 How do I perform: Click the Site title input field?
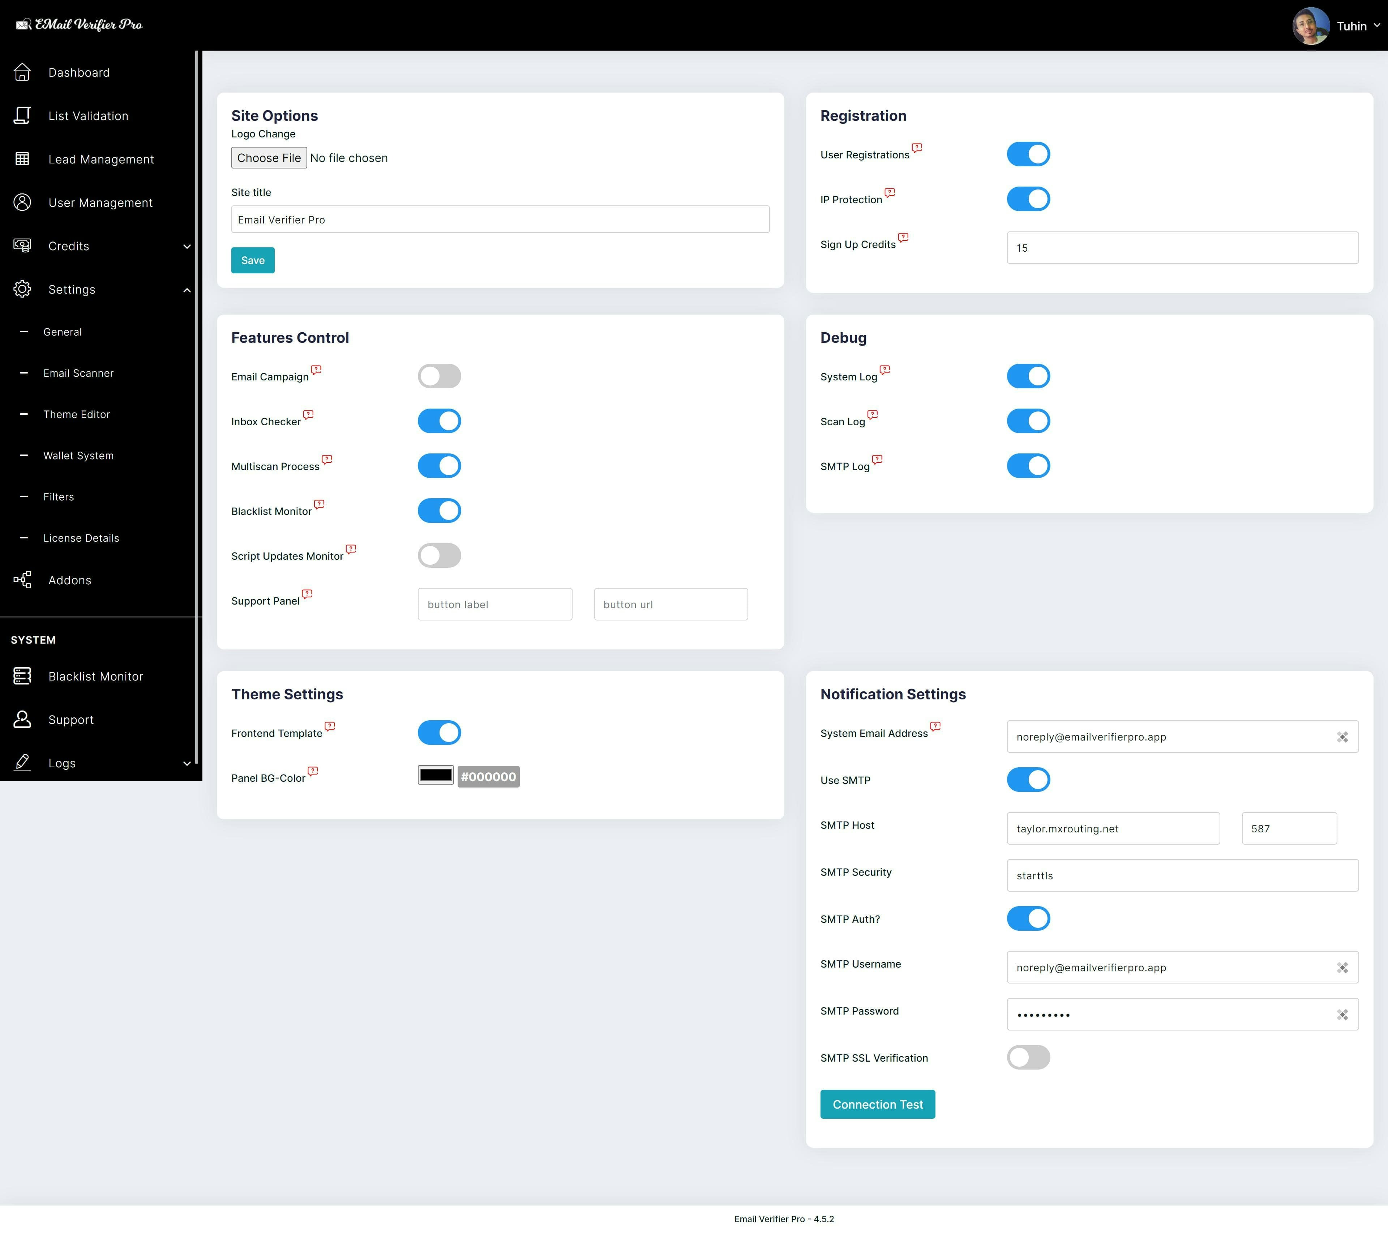coord(500,219)
